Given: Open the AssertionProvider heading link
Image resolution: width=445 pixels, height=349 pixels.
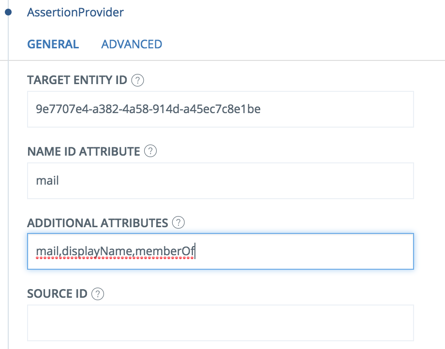Looking at the screenshot, I should tap(75, 13).
